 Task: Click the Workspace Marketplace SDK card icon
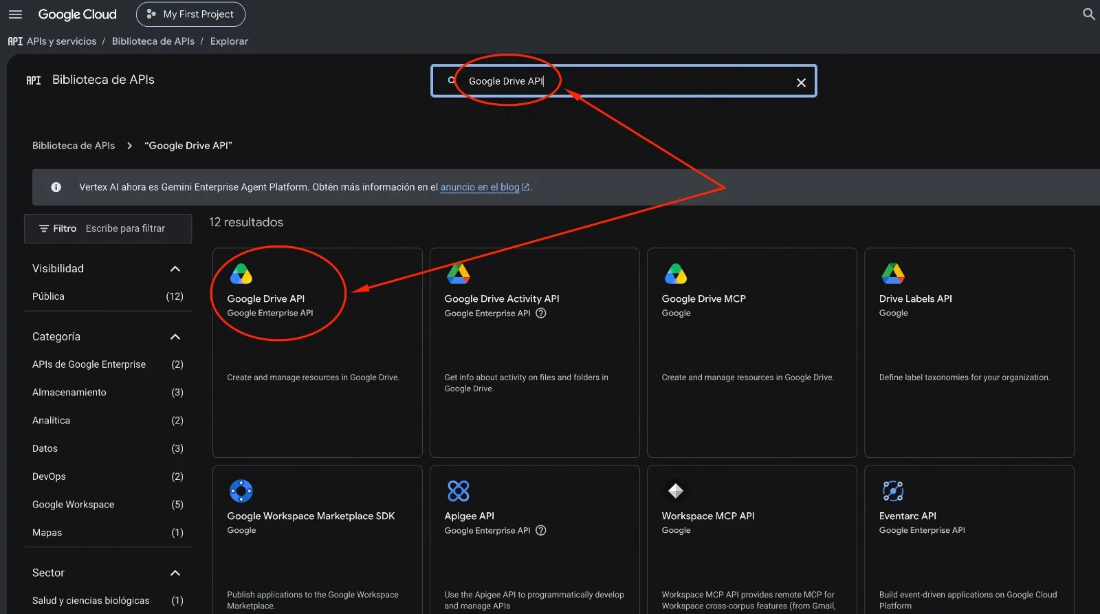coord(241,491)
